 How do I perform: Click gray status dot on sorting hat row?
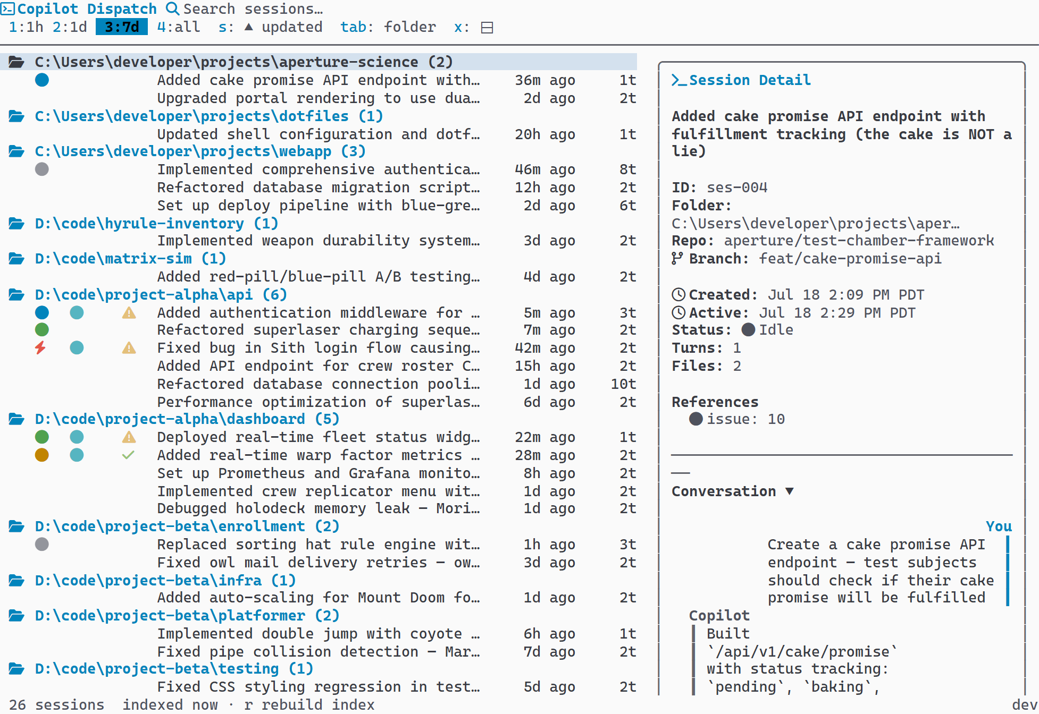[x=42, y=544]
